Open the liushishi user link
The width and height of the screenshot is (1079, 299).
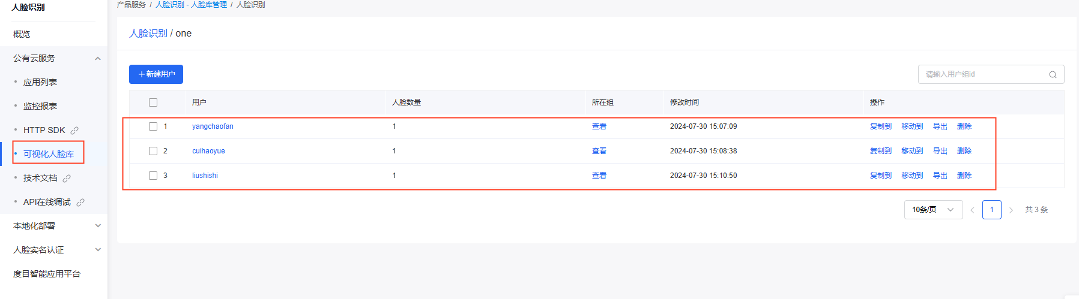[205, 176]
